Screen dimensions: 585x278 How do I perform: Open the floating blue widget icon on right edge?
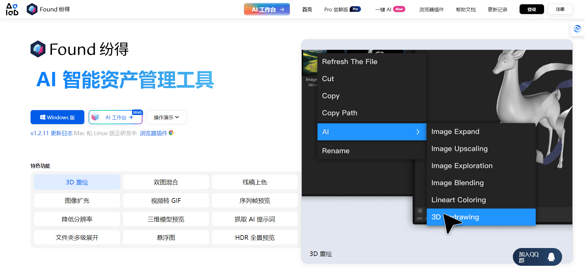coord(577,28)
